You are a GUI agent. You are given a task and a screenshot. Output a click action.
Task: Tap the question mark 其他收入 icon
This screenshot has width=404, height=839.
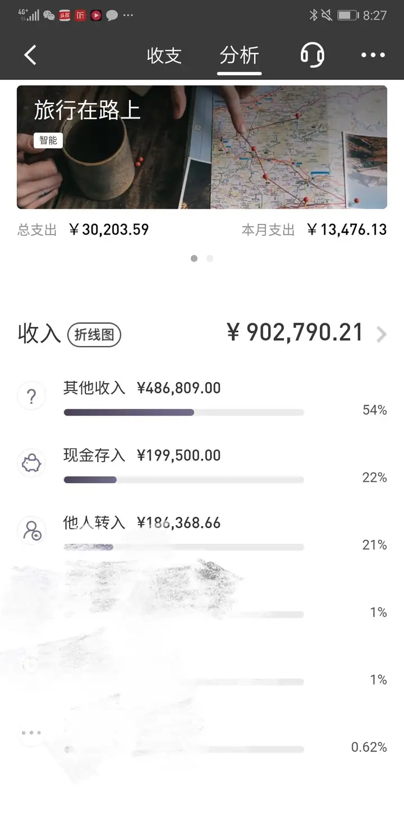pyautogui.click(x=31, y=396)
